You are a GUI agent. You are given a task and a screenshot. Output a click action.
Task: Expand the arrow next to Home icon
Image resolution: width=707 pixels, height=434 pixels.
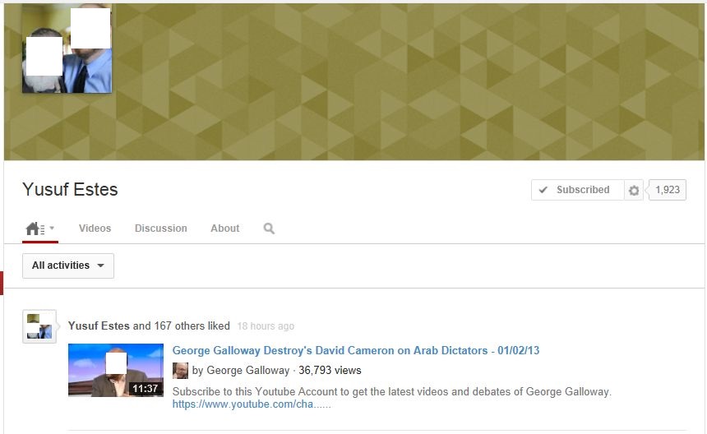[52, 229]
